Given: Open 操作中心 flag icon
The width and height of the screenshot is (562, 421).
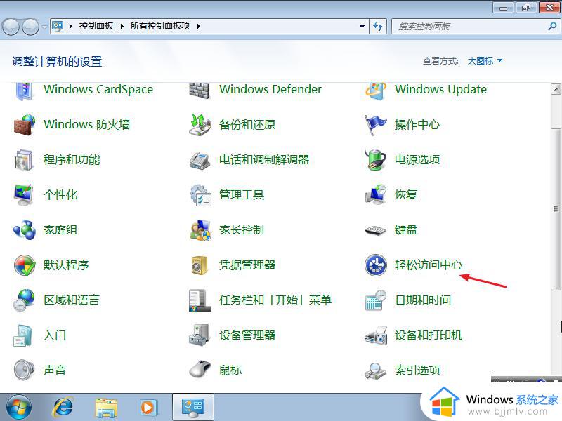Looking at the screenshot, I should 376,125.
